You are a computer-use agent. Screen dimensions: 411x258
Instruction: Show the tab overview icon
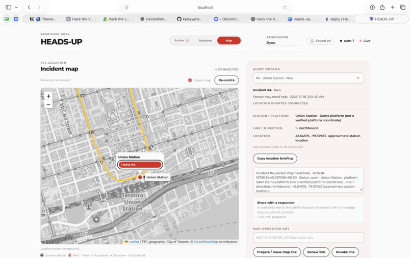403,7
